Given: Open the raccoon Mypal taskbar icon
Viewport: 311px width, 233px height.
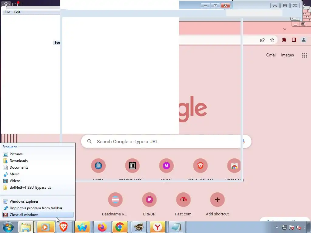Looking at the screenshot, I should point(138,227).
